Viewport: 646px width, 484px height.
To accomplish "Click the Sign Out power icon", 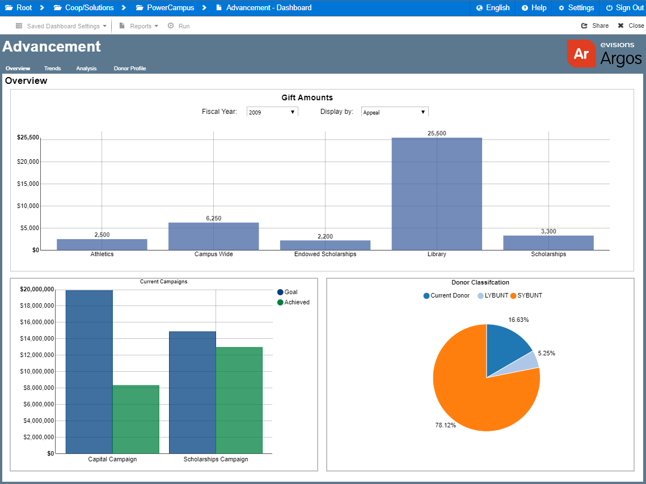I will 609,8.
